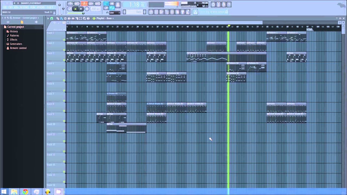
Task: Mute Track 4 with its green toggle
Action: click(64, 70)
